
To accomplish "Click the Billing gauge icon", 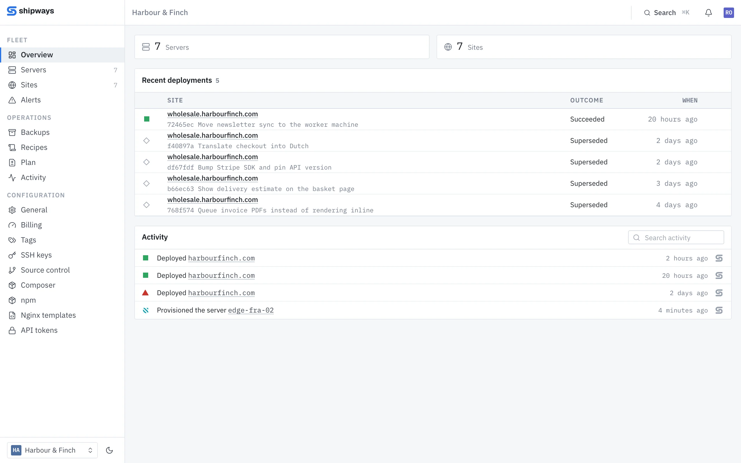I will tap(12, 225).
